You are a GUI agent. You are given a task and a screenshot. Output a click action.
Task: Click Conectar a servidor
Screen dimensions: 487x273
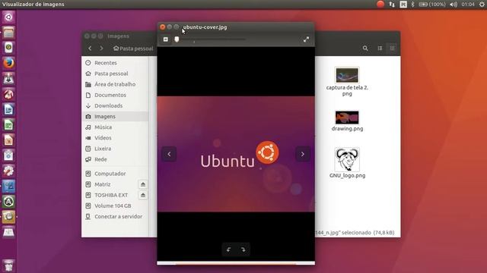[x=115, y=217]
